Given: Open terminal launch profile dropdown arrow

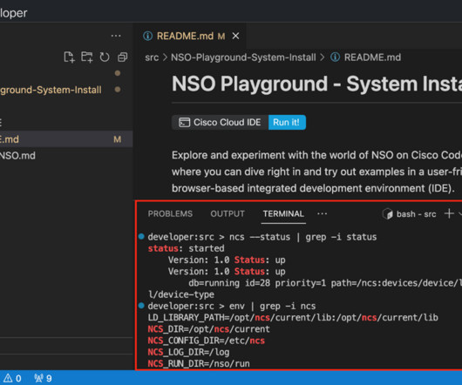Looking at the screenshot, I should [460, 214].
